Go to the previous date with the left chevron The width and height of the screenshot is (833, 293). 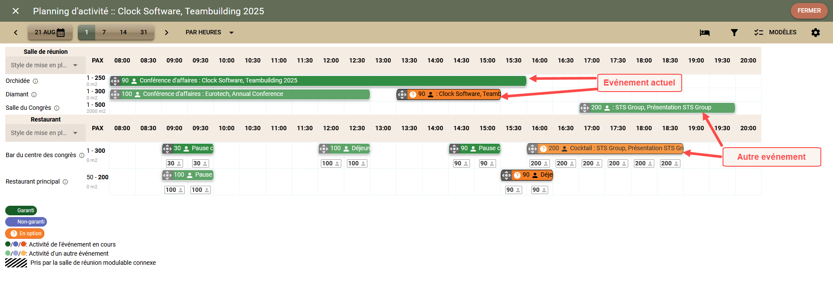(16, 33)
